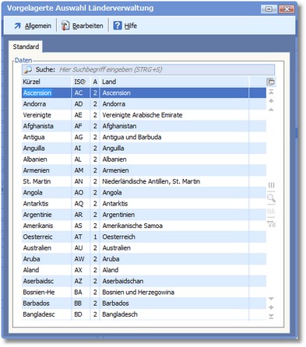Open the Bearbeiten menu
This screenshot has width=306, height=347.
[x=83, y=26]
